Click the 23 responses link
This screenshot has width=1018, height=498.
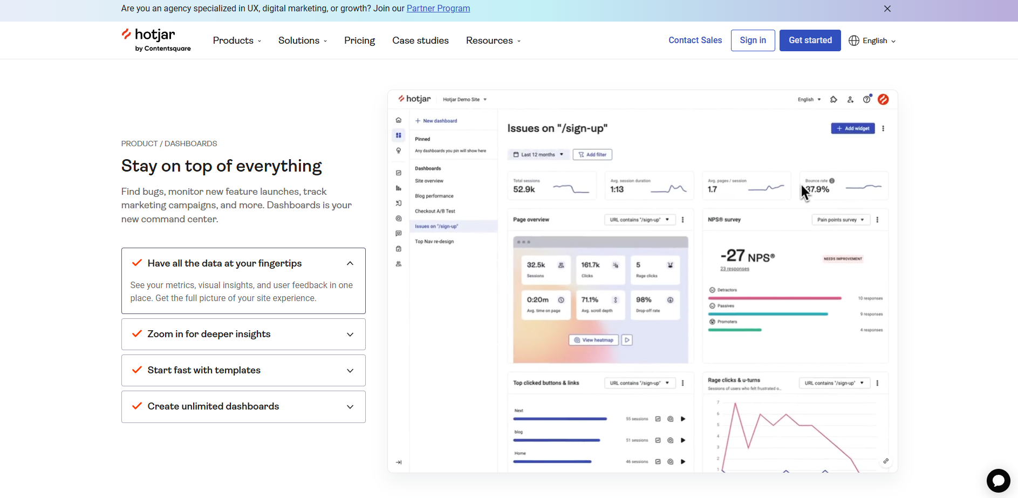click(x=735, y=269)
